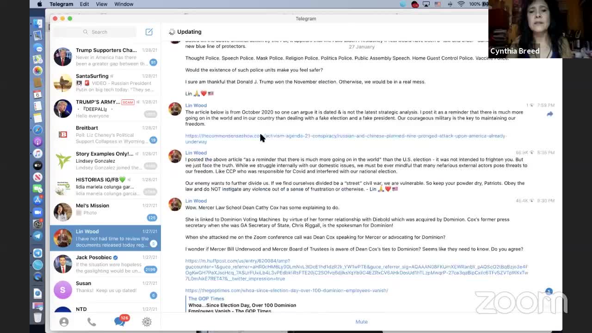Open the Trash in the Dock

coord(38,317)
